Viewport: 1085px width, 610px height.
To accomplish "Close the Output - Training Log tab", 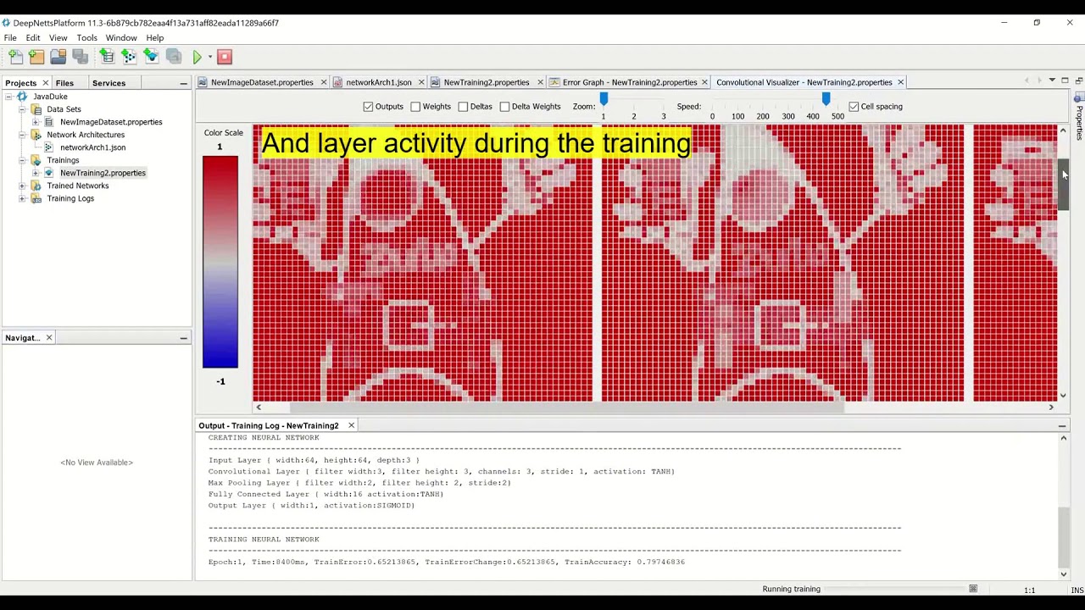I will click(x=351, y=425).
